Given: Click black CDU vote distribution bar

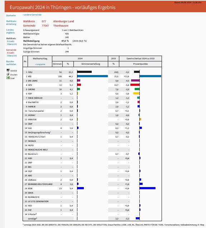Looking at the screenshot, I should click(85, 72).
